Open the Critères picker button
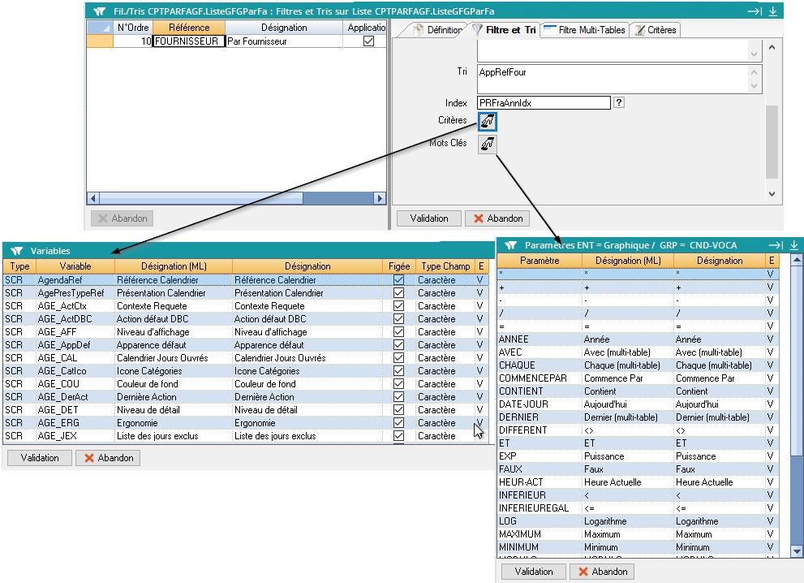This screenshot has height=583, width=804. pos(488,122)
